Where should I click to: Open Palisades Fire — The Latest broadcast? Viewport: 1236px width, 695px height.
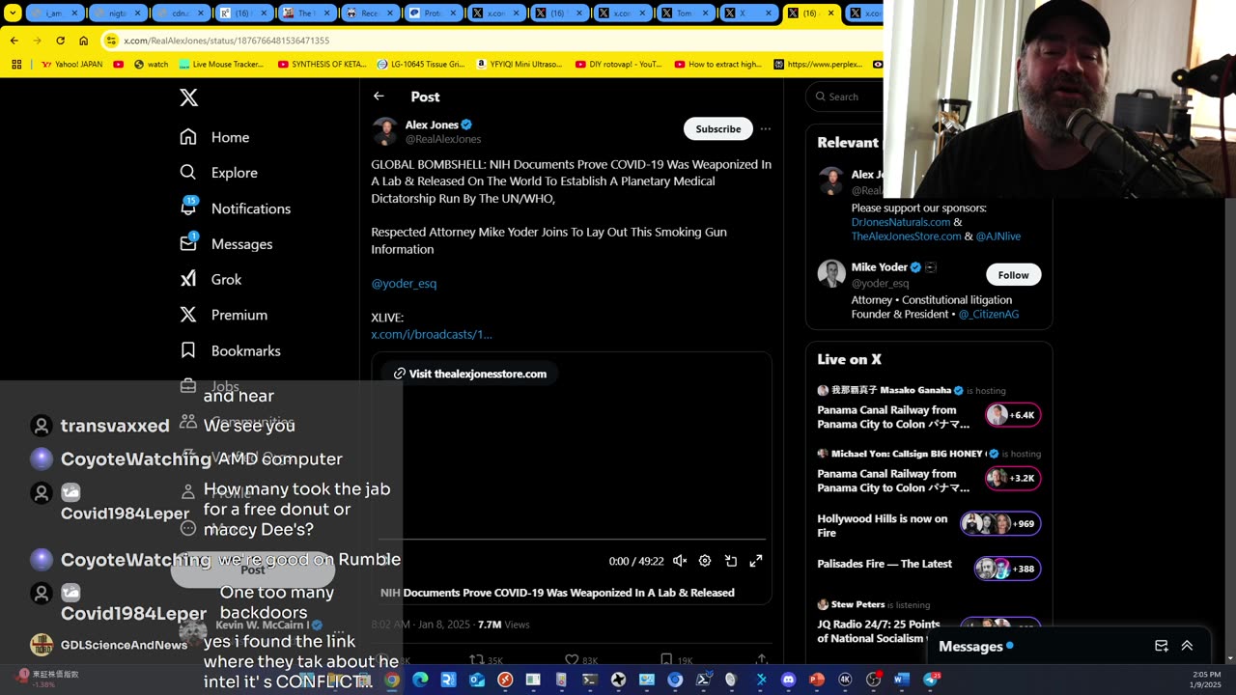928,567
